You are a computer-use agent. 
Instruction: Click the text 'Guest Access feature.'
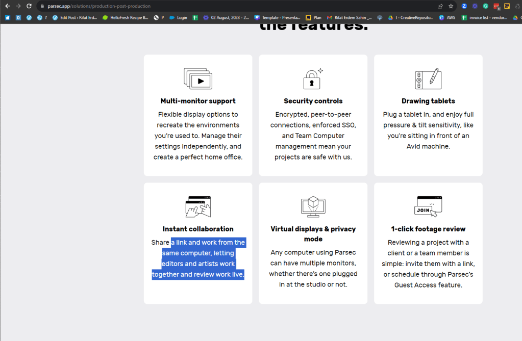[x=428, y=285]
